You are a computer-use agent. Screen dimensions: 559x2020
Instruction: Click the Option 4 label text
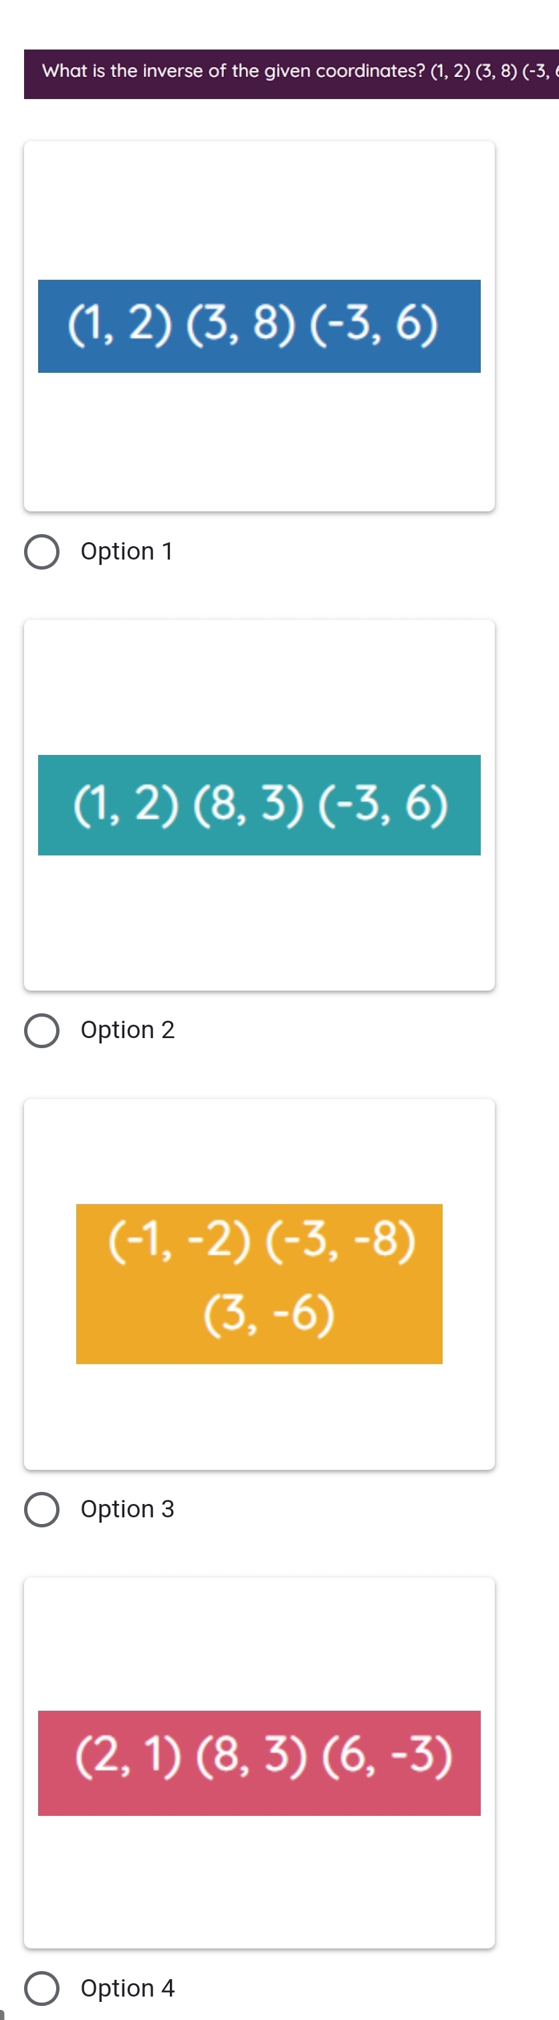point(128,1988)
